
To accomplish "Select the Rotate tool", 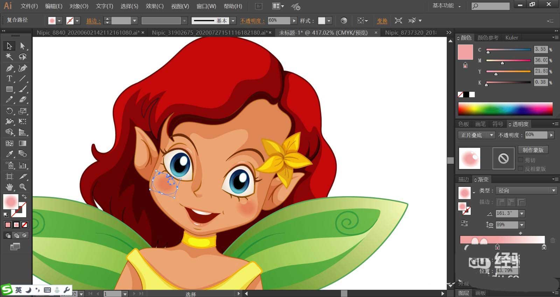I will point(9,111).
